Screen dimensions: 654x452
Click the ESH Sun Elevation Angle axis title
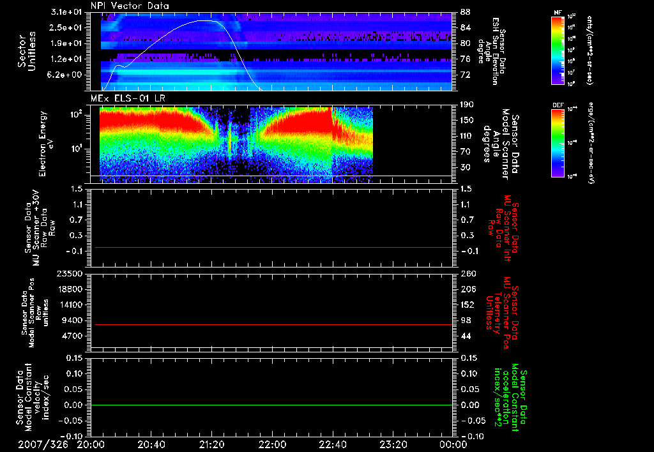(x=491, y=51)
